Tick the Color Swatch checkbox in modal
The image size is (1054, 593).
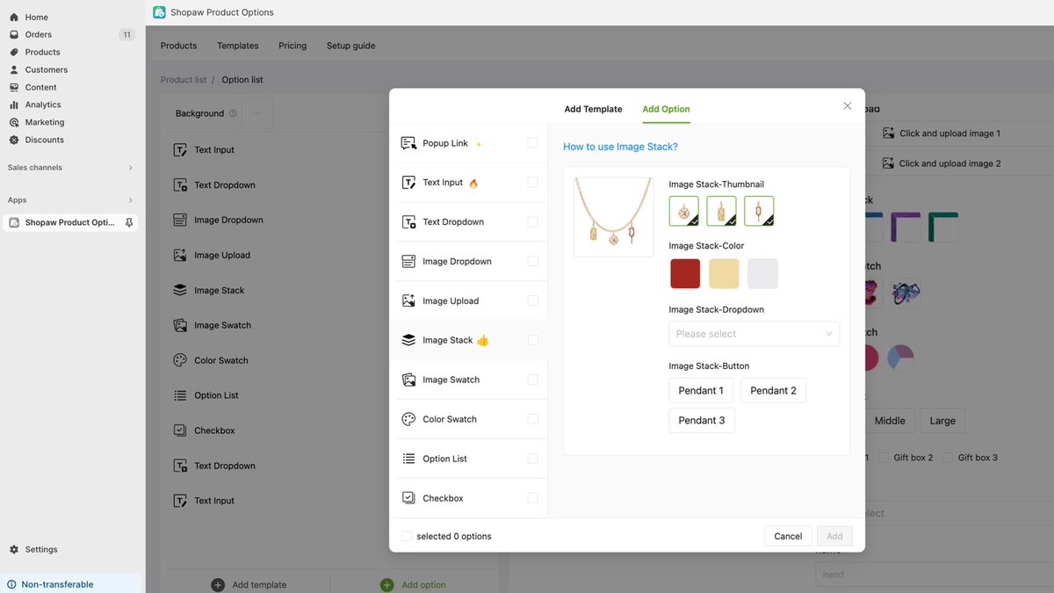(532, 419)
